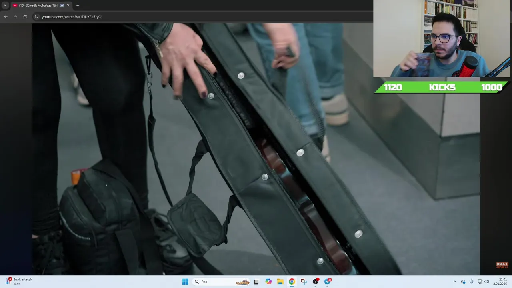Open the weather widget showing Sıckl. artacak

click(x=19, y=281)
